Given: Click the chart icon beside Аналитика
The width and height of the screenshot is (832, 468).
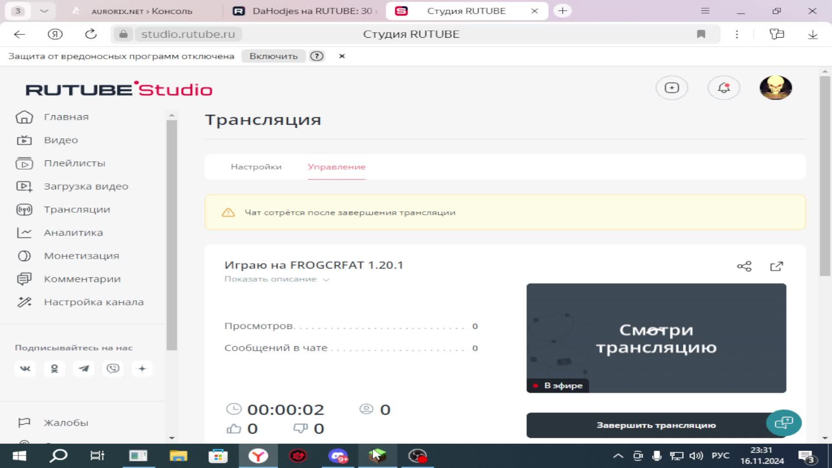Looking at the screenshot, I should click(x=24, y=233).
